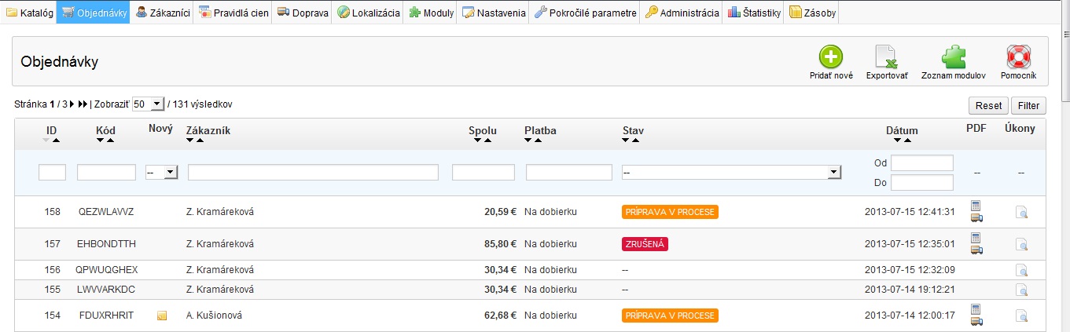Apply filters with the Filter button

pyautogui.click(x=1028, y=106)
